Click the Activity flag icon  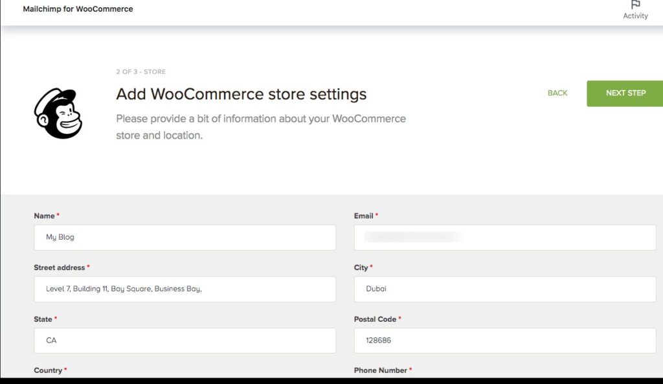[634, 6]
